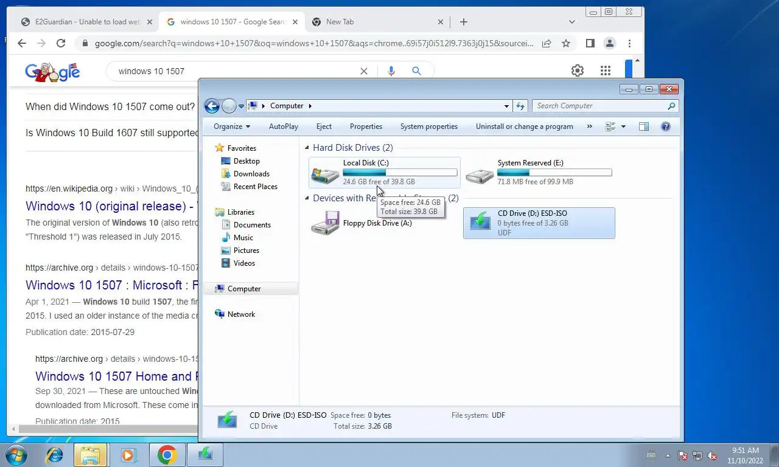The width and height of the screenshot is (779, 467).
Task: Open the Organize menu
Action: [232, 126]
